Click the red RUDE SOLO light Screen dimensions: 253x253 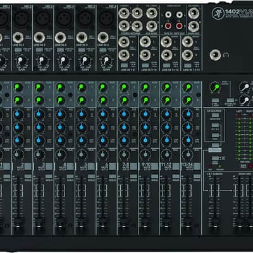click(250, 166)
